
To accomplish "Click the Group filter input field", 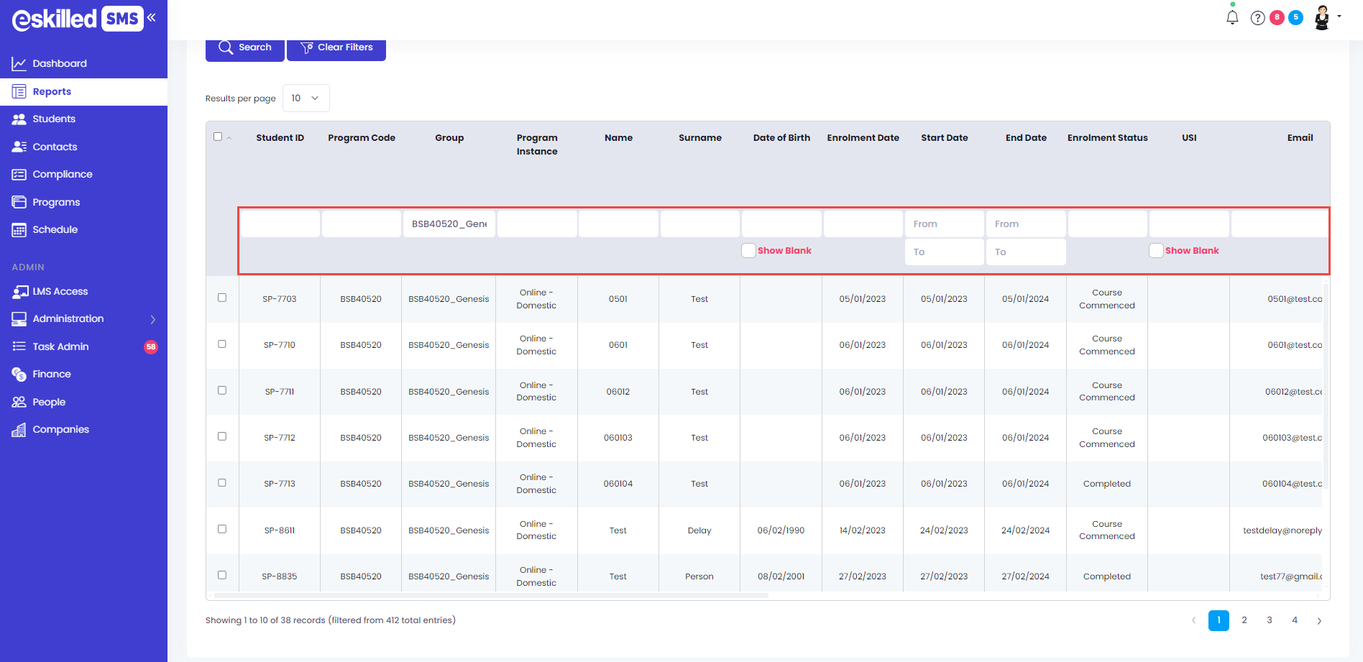I will (x=449, y=224).
